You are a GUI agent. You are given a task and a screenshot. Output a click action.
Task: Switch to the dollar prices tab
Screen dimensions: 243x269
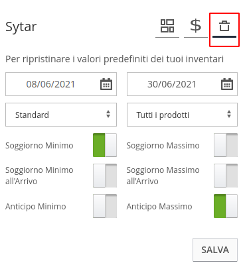tap(196, 26)
